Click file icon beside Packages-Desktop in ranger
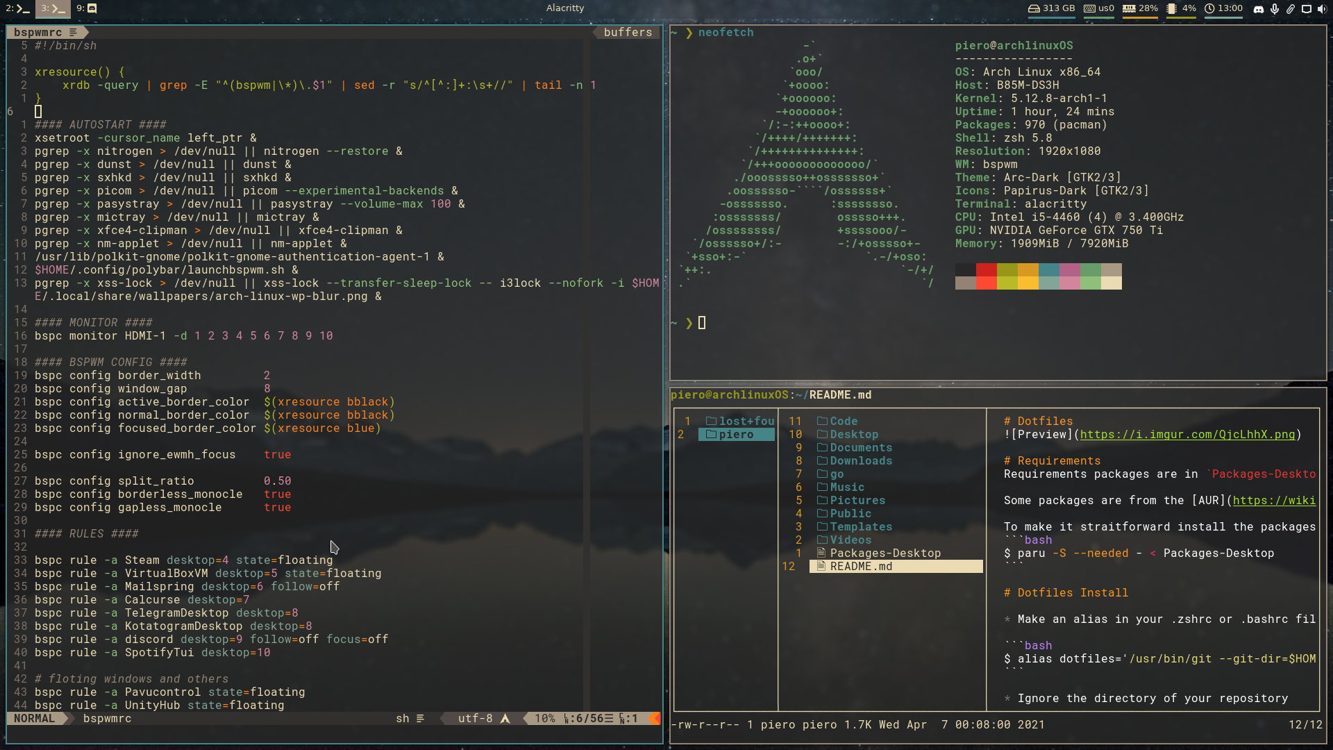The image size is (1333, 750). (x=822, y=553)
